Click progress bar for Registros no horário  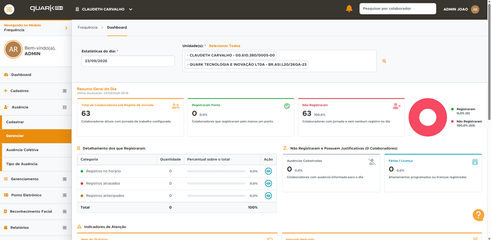pyautogui.click(x=216, y=171)
